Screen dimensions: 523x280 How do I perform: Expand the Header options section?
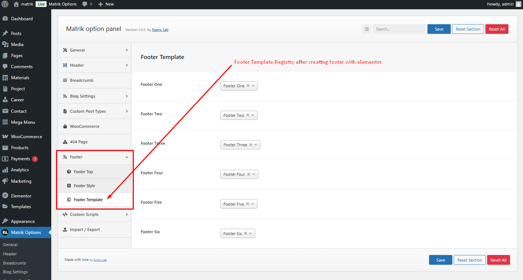(94, 65)
